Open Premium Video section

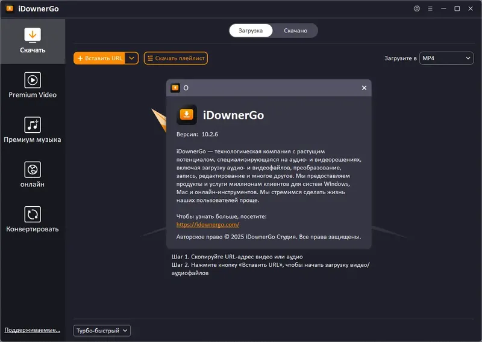(33, 85)
